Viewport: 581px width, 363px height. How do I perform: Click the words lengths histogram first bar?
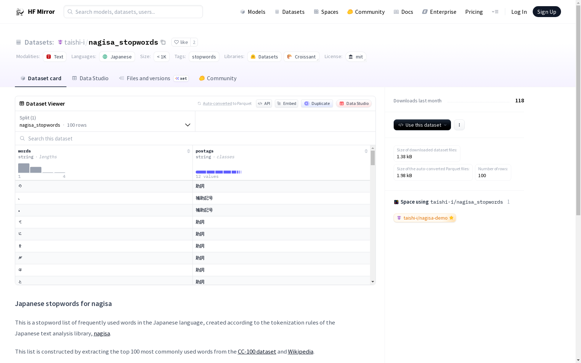[24, 168]
